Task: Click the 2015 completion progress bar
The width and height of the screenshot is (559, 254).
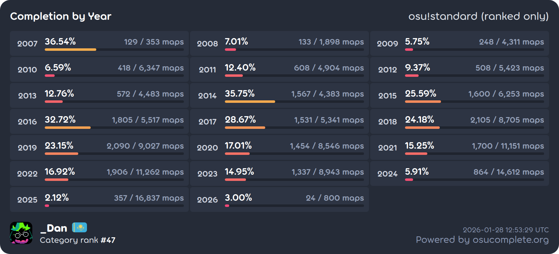Action: click(474, 102)
